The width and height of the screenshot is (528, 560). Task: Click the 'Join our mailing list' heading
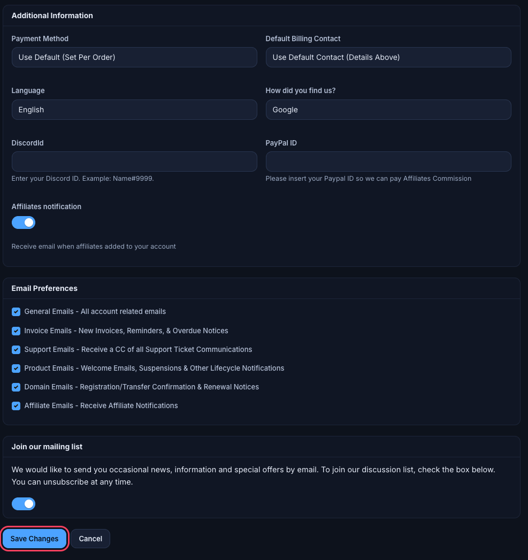point(47,447)
